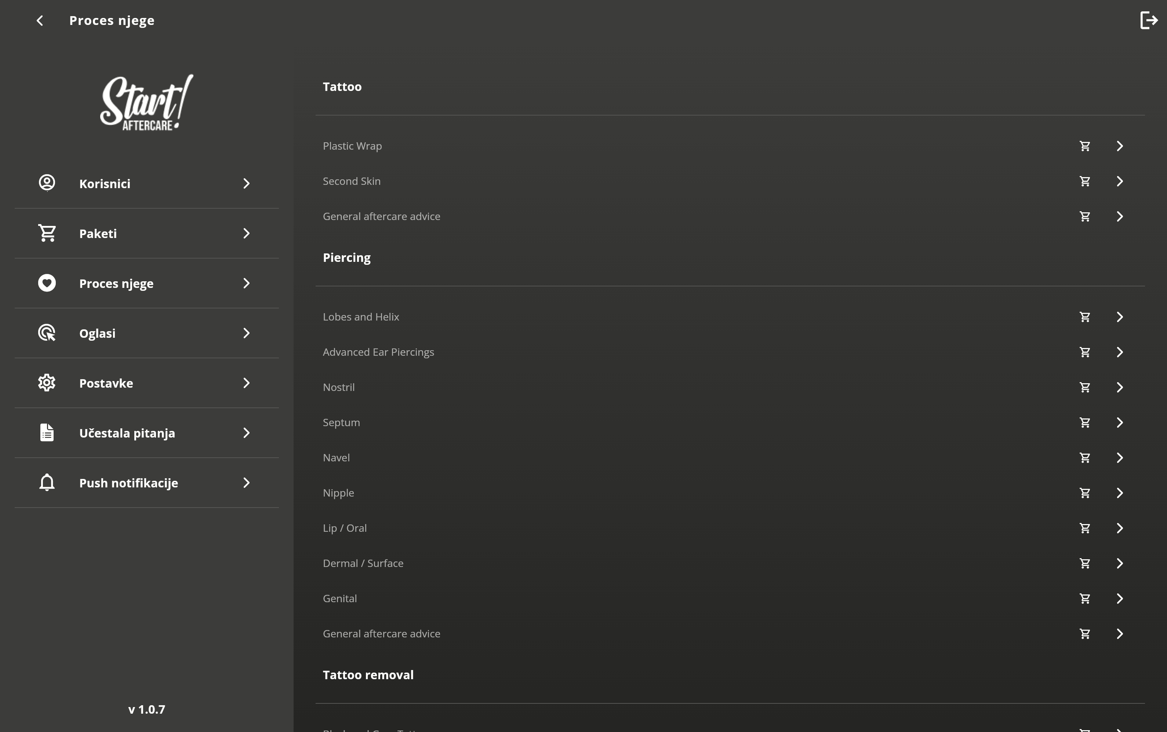Click the logout icon at top right
Image resolution: width=1167 pixels, height=732 pixels.
click(x=1148, y=20)
